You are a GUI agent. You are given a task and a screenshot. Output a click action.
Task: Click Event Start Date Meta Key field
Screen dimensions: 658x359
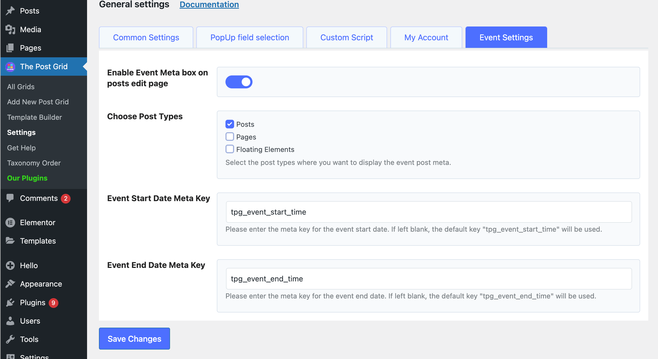(429, 212)
